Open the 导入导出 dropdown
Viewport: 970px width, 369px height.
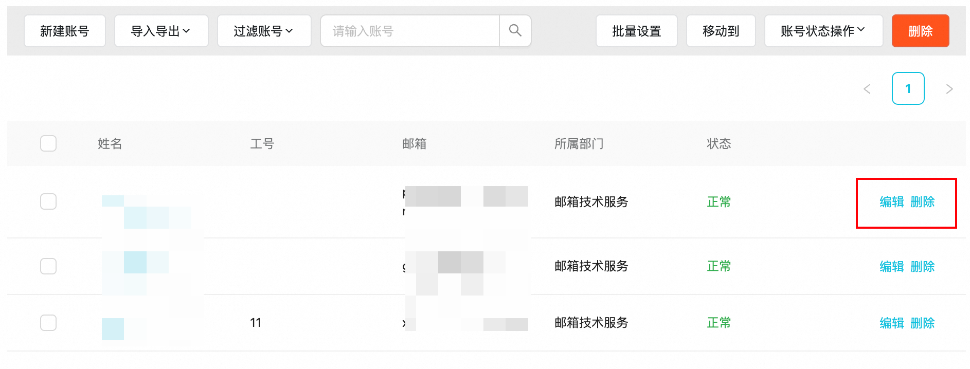coord(161,31)
